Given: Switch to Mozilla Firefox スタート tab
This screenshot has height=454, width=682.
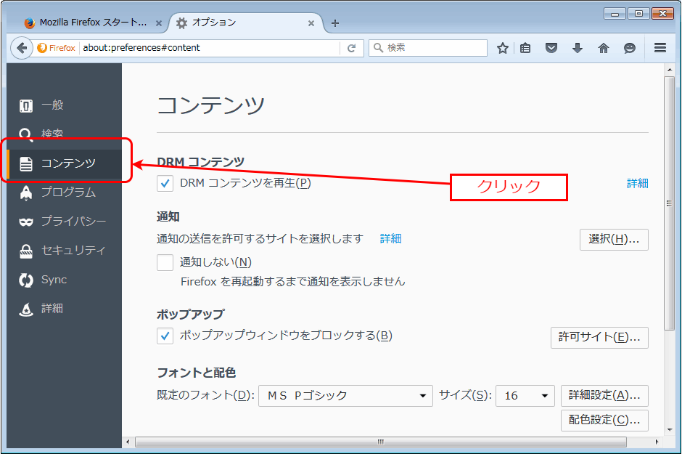Looking at the screenshot, I should click(93, 23).
